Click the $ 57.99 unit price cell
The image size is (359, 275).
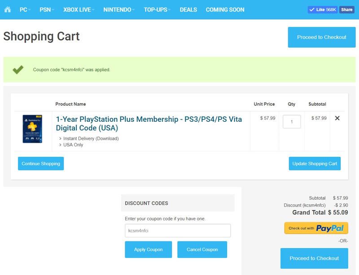point(267,118)
